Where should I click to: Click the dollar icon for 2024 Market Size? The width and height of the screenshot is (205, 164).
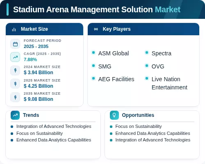tap(15, 71)
